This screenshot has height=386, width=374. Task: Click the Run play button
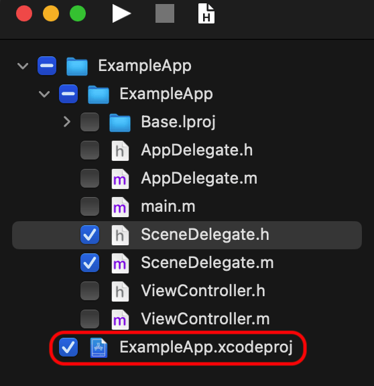pos(121,13)
